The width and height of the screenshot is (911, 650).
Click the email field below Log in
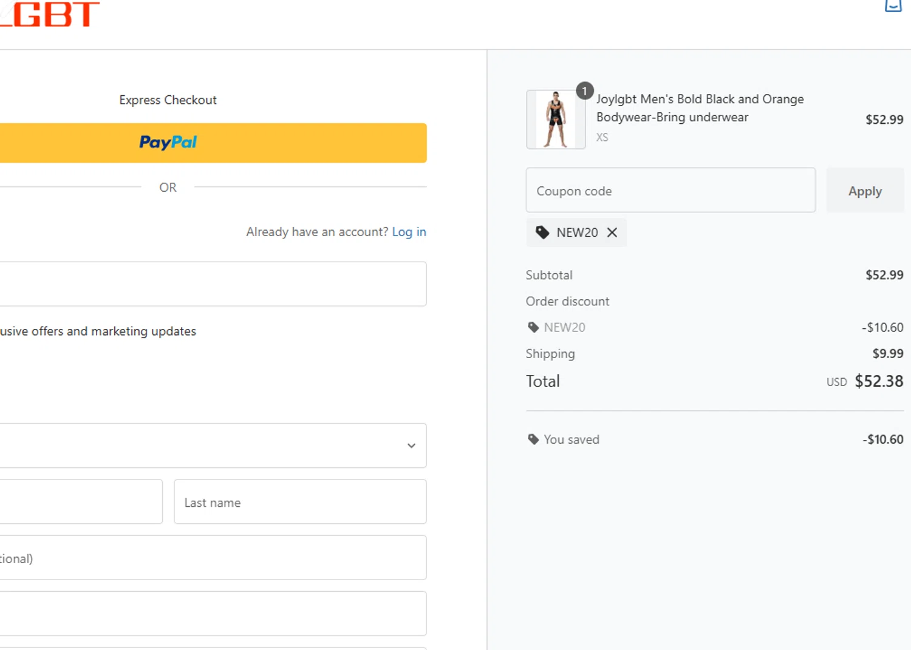pos(213,284)
